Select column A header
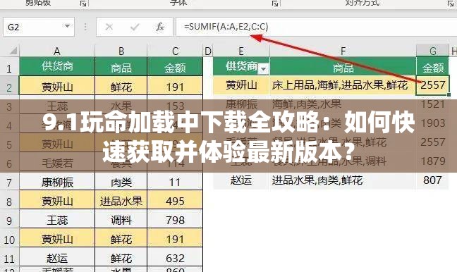Screen dimensions: 457x272 click(57, 51)
